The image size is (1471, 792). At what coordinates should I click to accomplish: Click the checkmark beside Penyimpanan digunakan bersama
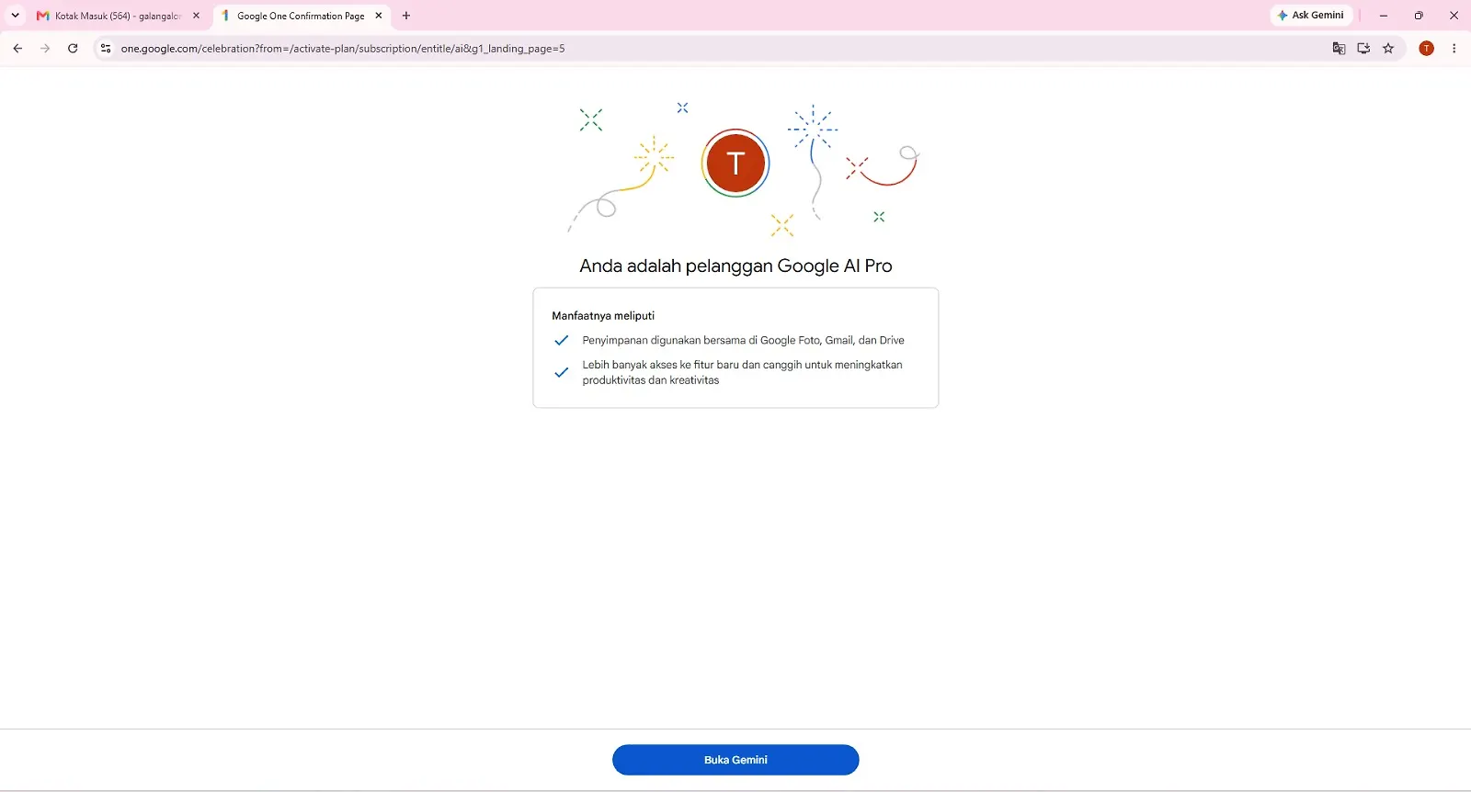click(561, 340)
